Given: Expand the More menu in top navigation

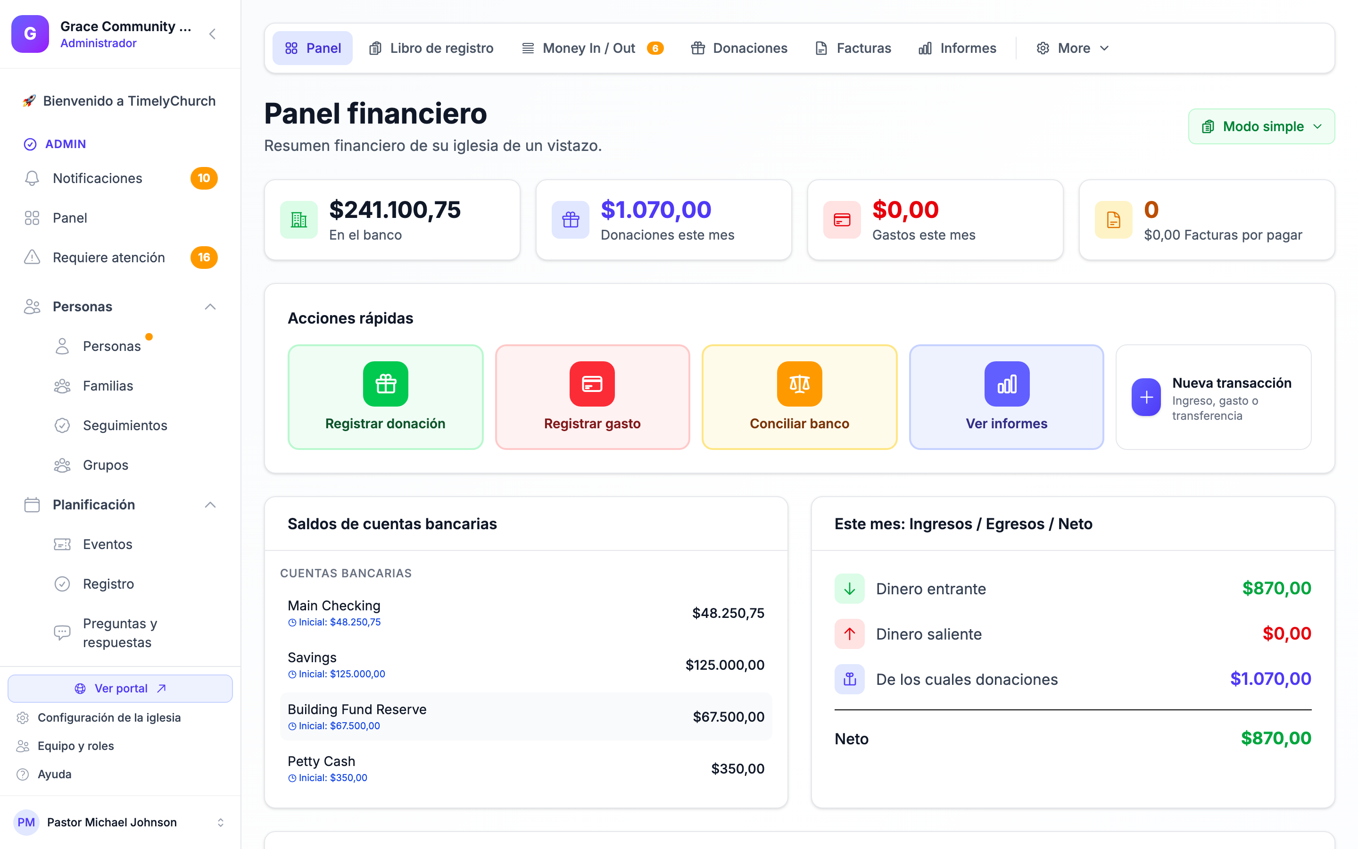Looking at the screenshot, I should (1072, 48).
